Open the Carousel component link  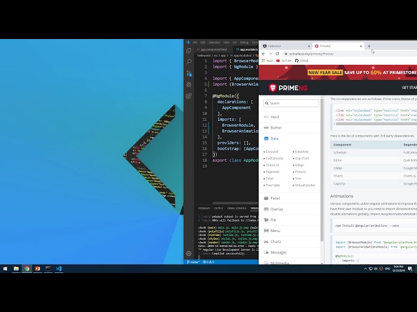tap(271, 151)
